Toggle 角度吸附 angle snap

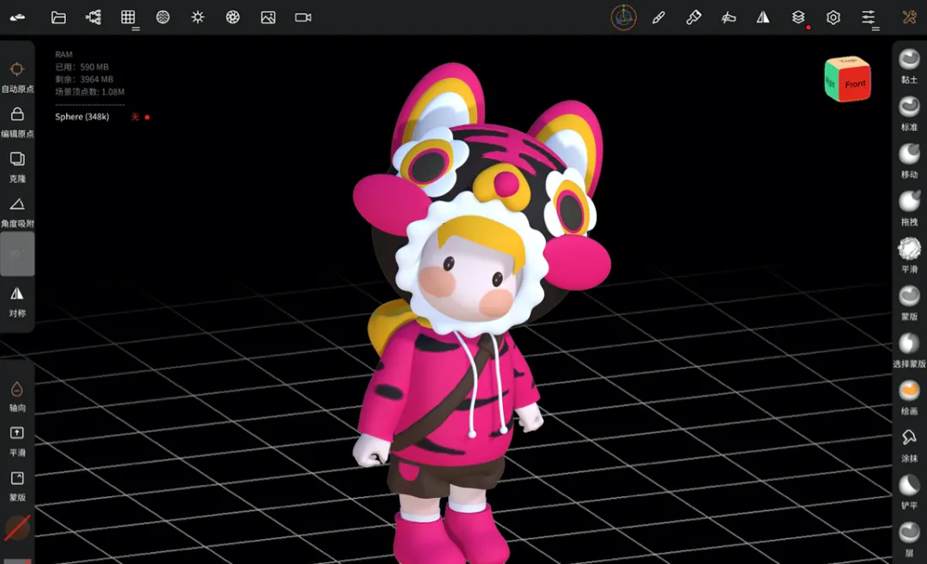[x=17, y=212]
